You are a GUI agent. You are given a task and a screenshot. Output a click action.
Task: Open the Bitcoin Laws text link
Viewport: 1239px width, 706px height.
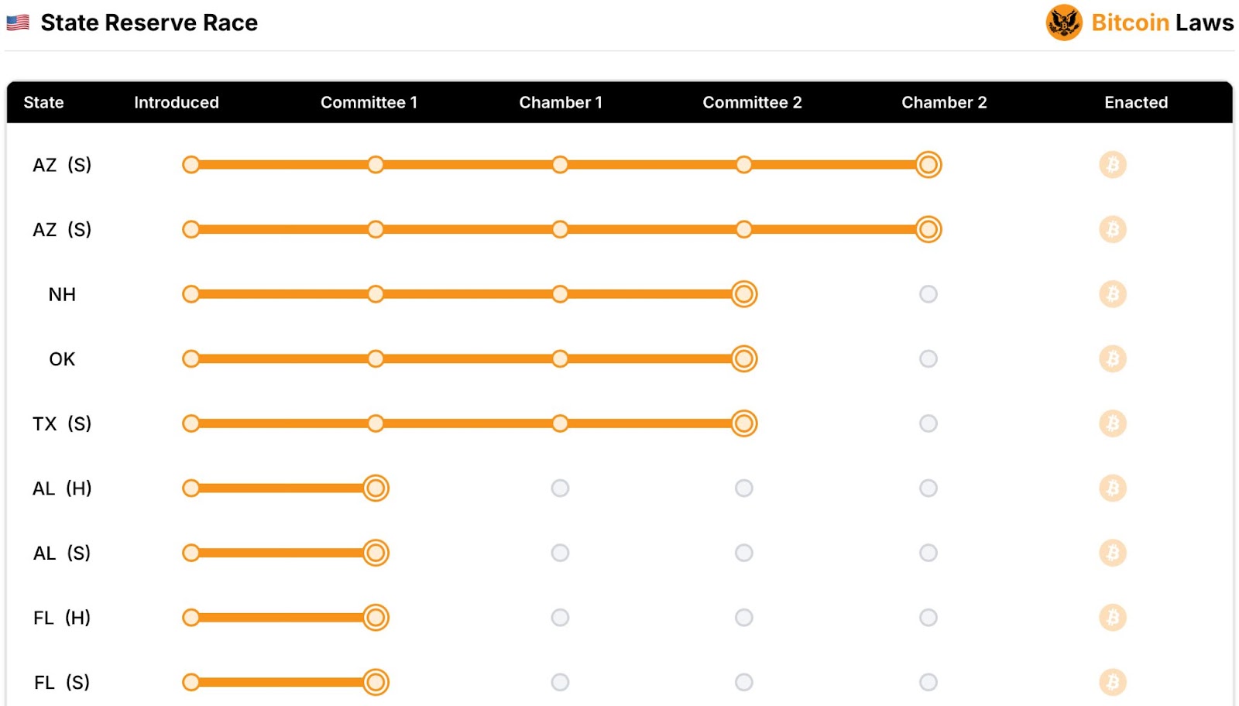[x=1162, y=22]
